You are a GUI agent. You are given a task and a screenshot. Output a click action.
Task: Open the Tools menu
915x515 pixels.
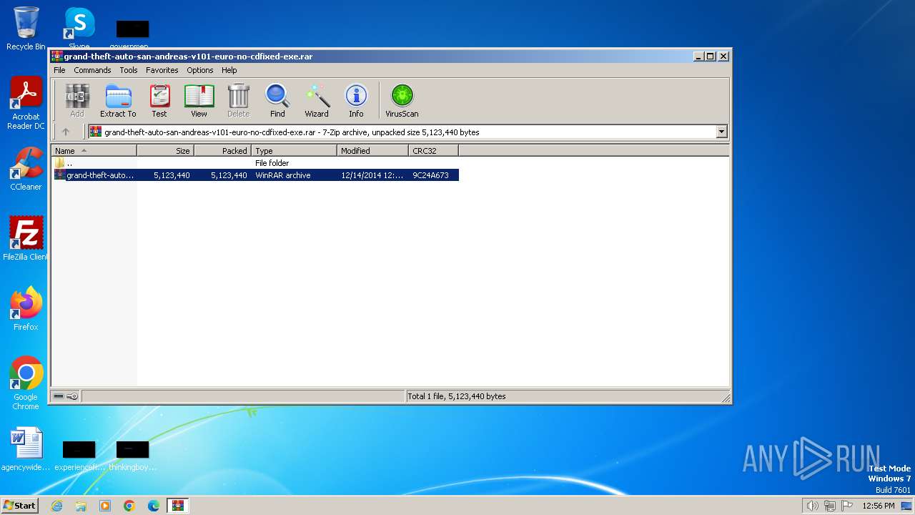tap(129, 70)
